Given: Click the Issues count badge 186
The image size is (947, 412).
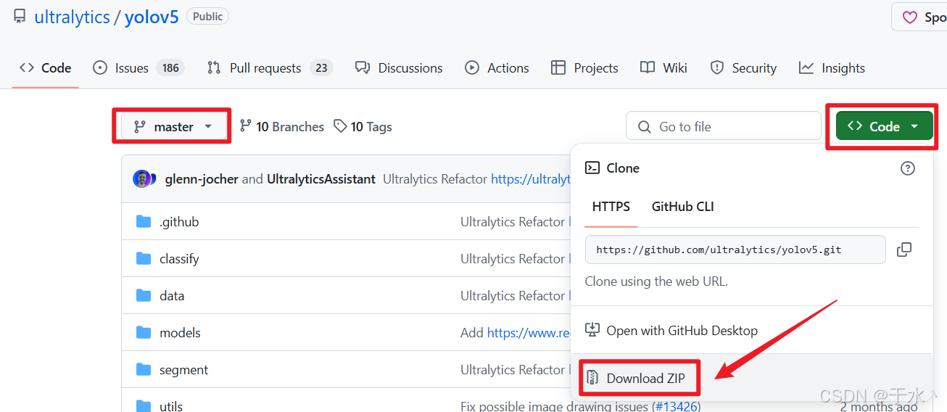Looking at the screenshot, I should (x=171, y=67).
